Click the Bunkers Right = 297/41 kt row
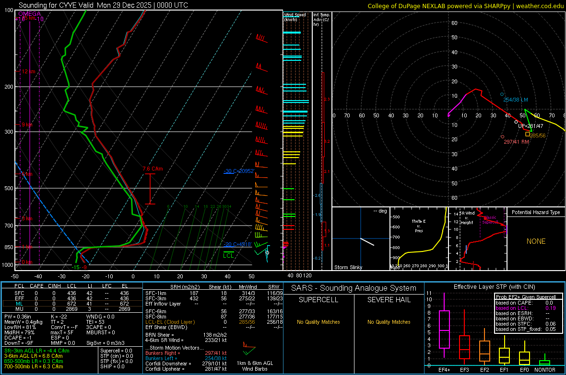The height and width of the screenshot is (375, 566). (x=186, y=353)
